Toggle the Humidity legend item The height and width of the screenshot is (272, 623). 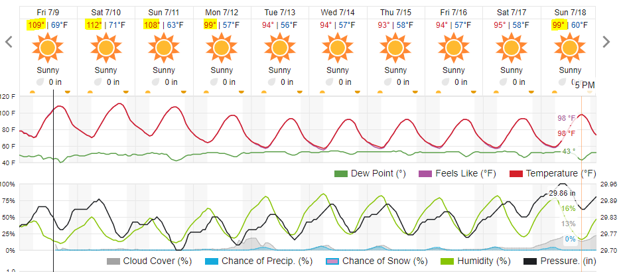(x=476, y=261)
